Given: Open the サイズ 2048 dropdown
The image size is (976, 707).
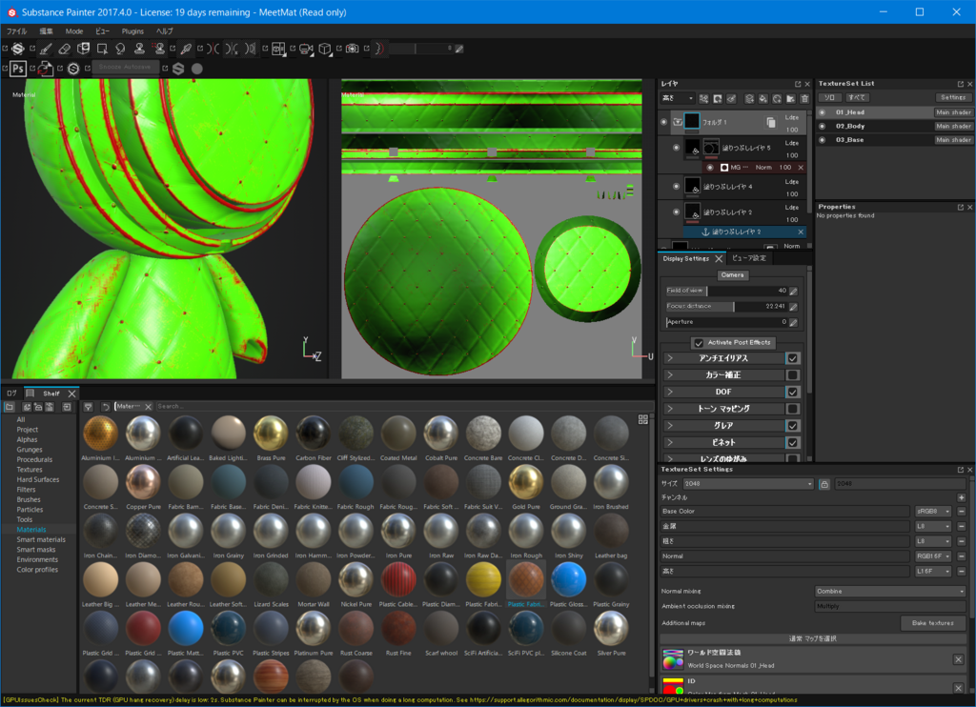Looking at the screenshot, I should tap(749, 484).
